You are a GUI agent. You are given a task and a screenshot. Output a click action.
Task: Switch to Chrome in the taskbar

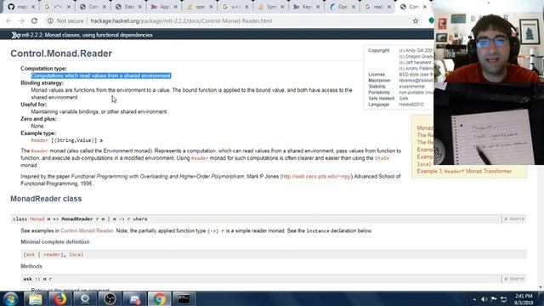pos(159,298)
